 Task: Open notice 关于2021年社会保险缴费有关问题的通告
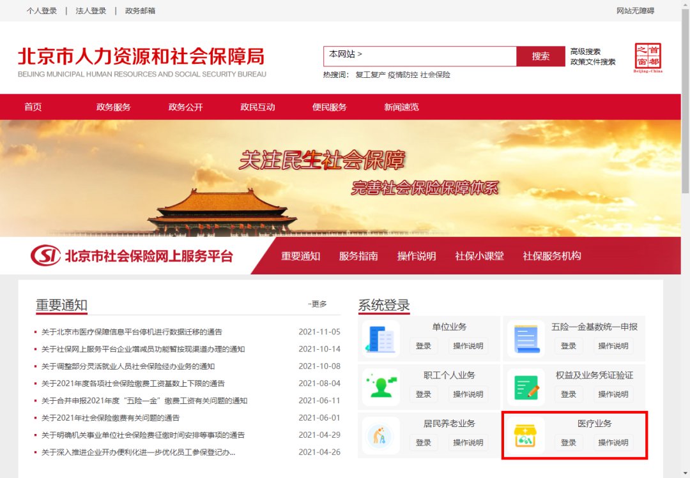(x=111, y=417)
